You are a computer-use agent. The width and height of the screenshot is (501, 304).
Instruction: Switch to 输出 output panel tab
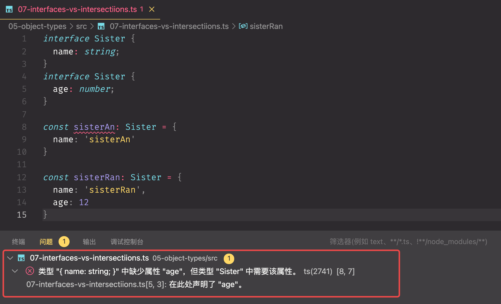[89, 242]
